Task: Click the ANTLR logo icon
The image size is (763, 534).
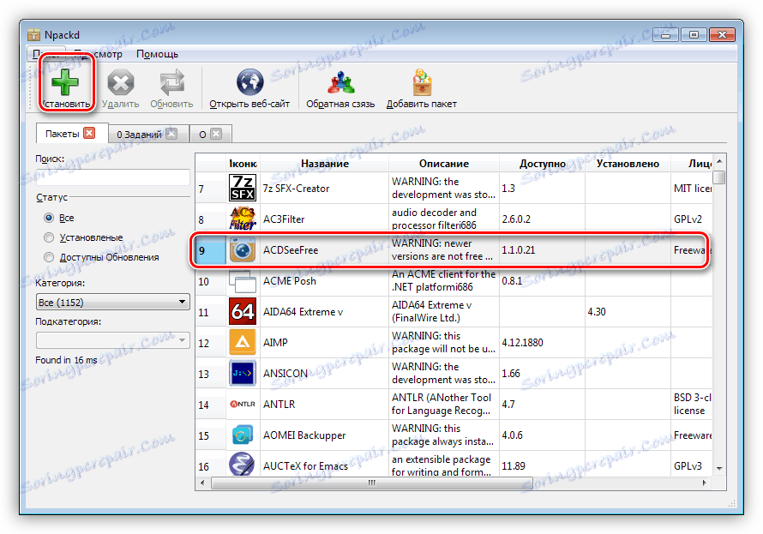Action: [x=243, y=404]
